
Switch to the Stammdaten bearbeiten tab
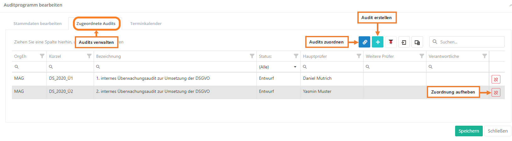click(37, 23)
